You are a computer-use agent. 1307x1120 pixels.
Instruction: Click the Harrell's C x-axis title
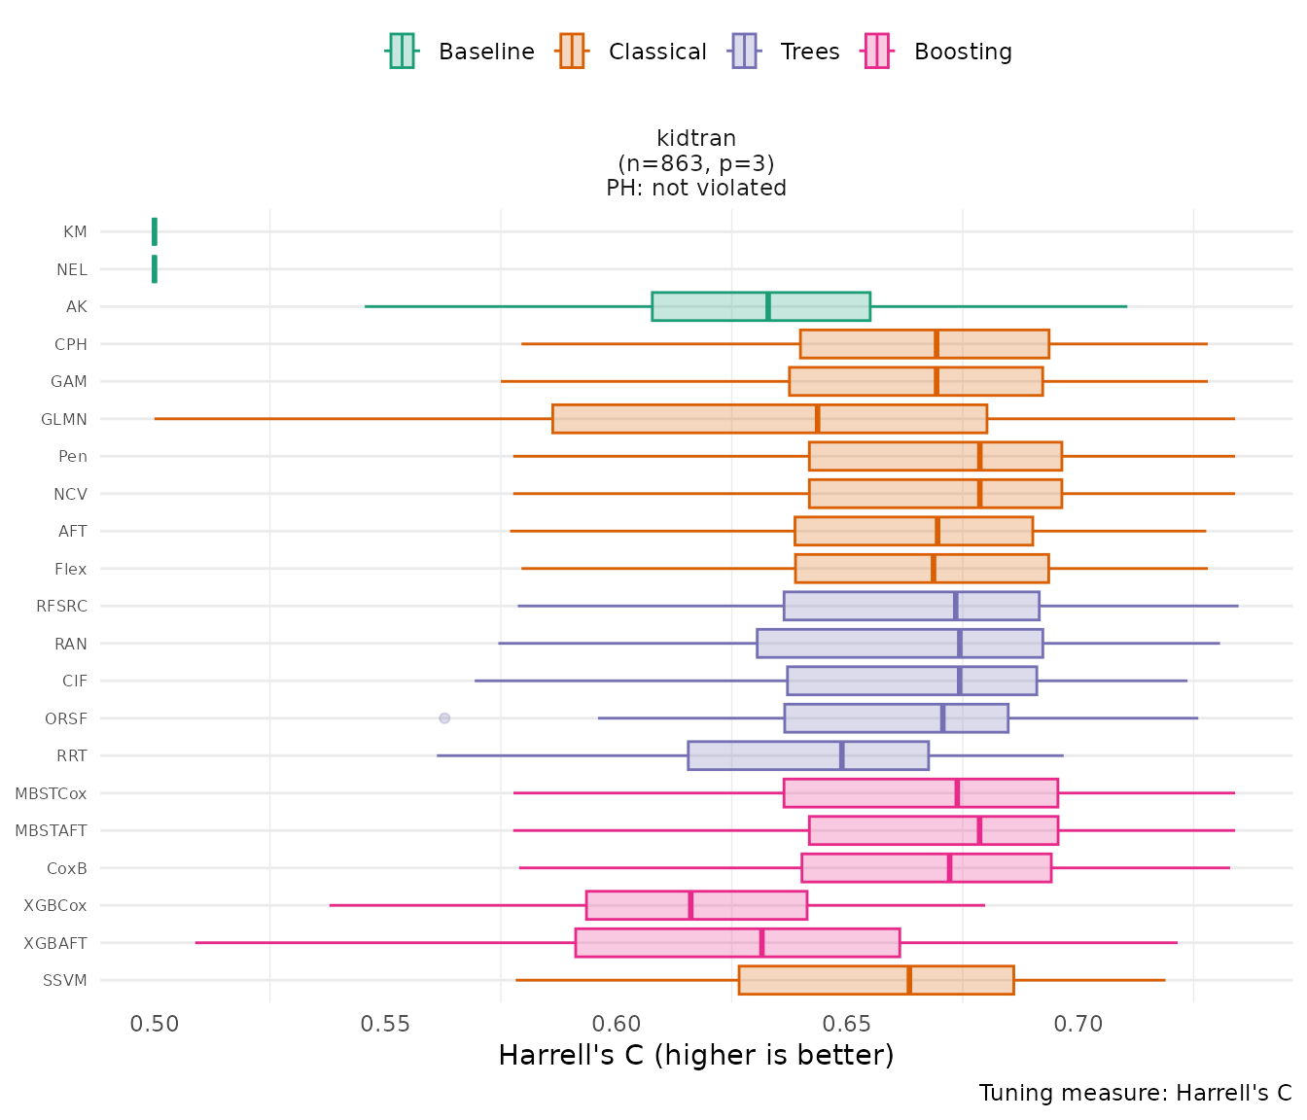(x=696, y=1055)
